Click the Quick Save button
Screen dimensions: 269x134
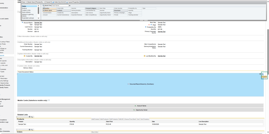point(31,2)
